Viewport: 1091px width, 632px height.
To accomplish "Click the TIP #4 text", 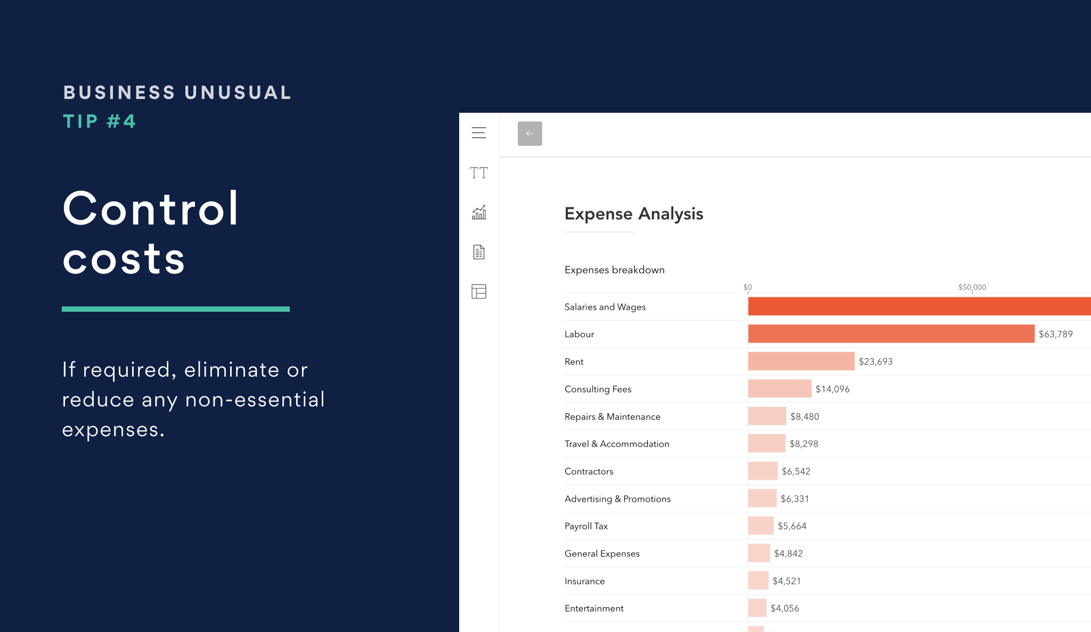I will coord(99,121).
